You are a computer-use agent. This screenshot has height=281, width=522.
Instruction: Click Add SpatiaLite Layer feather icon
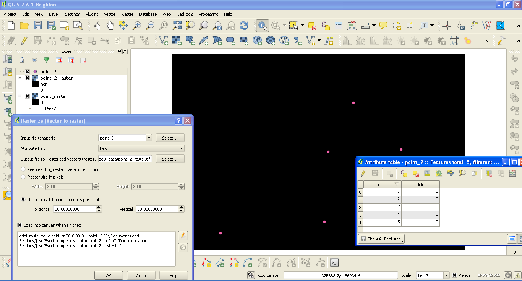(204, 40)
